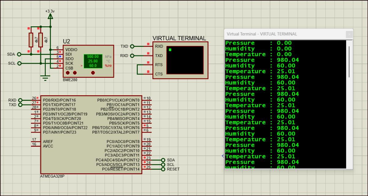Click the hPa unit label on BME280
This screenshot has width=368, height=196.
coord(108,57)
